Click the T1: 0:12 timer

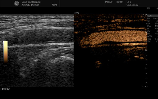pyautogui.click(x=5, y=89)
